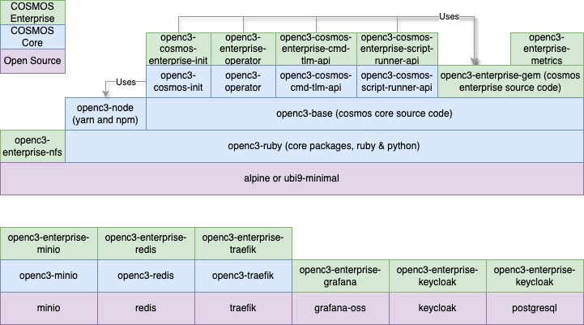Select the openc3-ruby core packages box
584x325 pixels.
pos(325,146)
